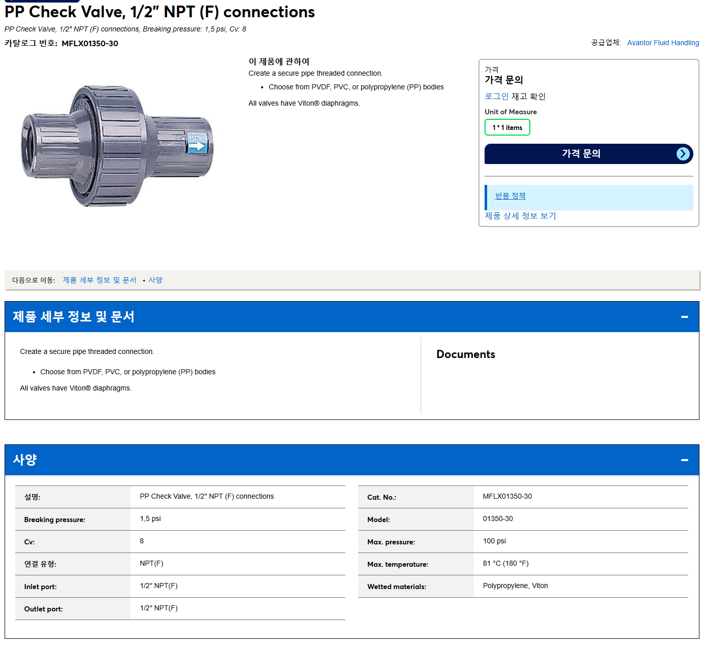Click the arrow icon on 가격 문의 button
Screen dimensions: 703x649
[683, 154]
